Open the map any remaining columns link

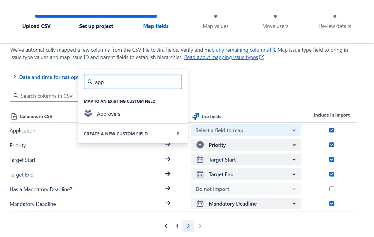pos(237,50)
